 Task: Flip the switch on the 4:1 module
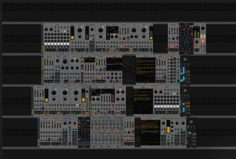pos(178,59)
